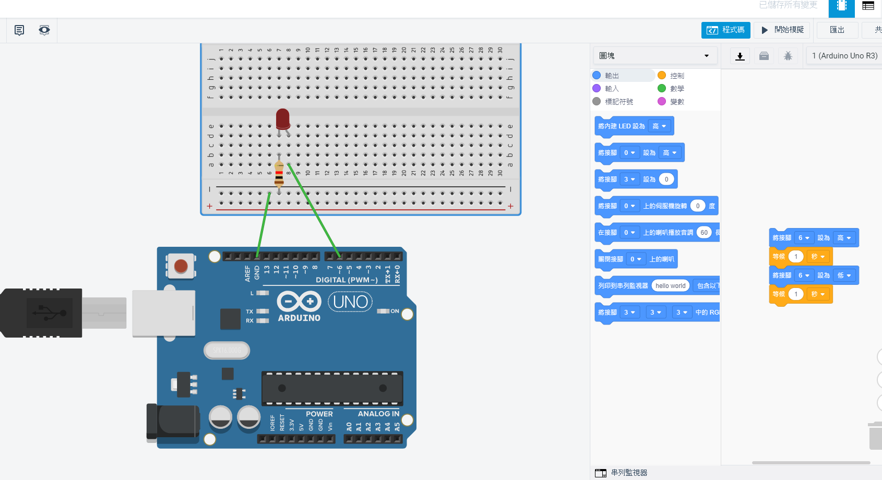Expand the 圖塊 editor mode dropdown
This screenshot has height=480, width=882.
click(x=654, y=56)
